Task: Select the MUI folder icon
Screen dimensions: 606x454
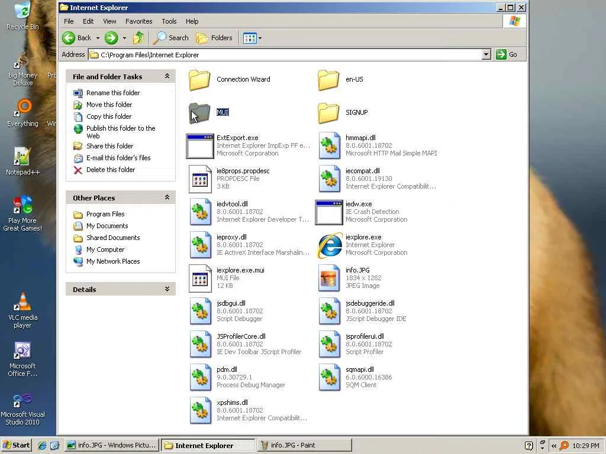Action: [x=199, y=113]
